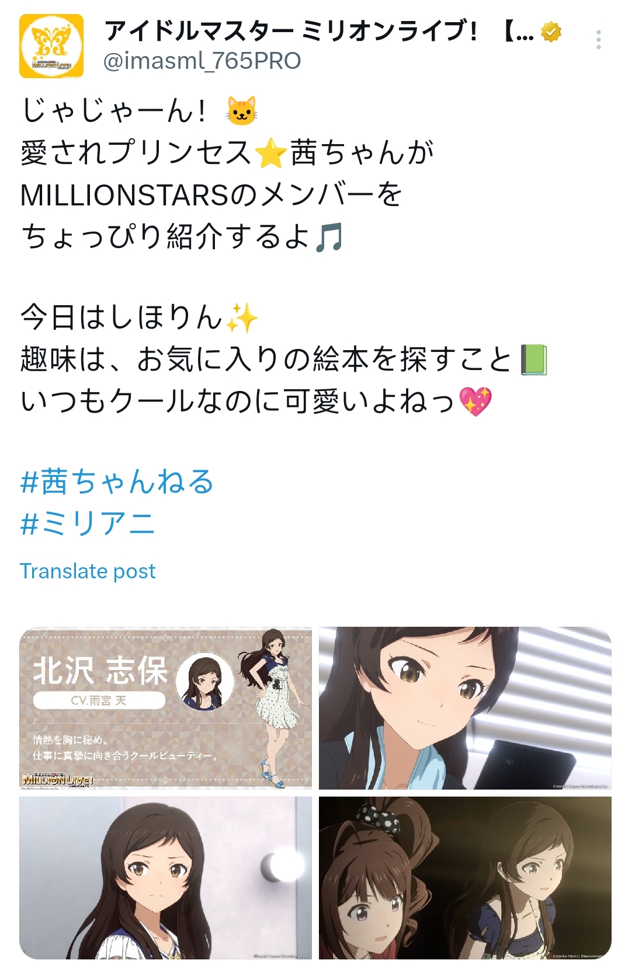Tap the cat face emoji
Image resolution: width=618 pixels, height=974 pixels.
pyautogui.click(x=242, y=111)
